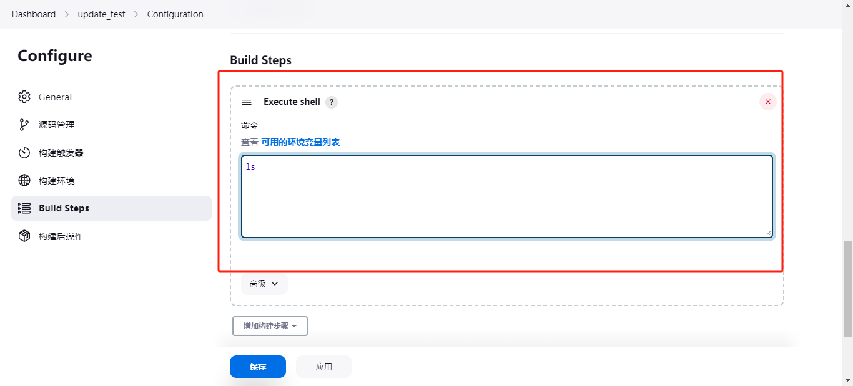Delete the Execute shell build step
853x386 pixels.
point(767,102)
